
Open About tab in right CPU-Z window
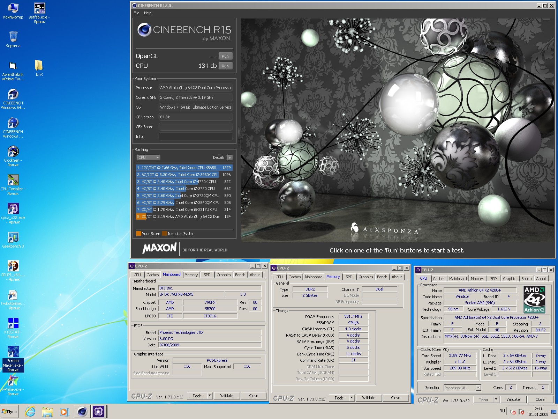(x=541, y=279)
